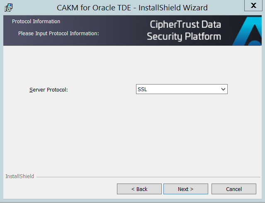This screenshot has height=203, width=265.
Task: Cancel the installation wizard
Action: tap(234, 189)
